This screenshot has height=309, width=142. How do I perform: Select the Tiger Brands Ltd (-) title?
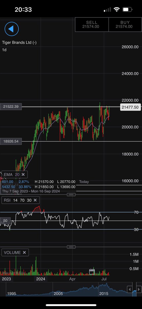19,42
